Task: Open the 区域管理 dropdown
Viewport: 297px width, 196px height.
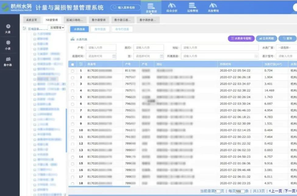Action: [57, 28]
